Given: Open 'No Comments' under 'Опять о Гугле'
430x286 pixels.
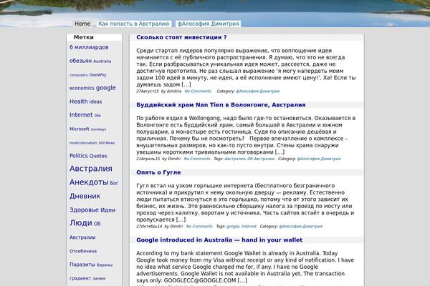Looking at the screenshot, I should 199,227.
